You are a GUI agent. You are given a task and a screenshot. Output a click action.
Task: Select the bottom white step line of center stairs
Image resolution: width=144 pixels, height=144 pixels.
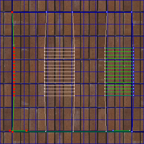pyautogui.click(x=59, y=96)
